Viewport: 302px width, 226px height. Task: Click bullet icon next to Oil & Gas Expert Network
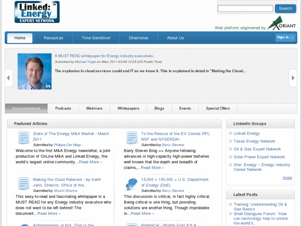(x=230, y=149)
